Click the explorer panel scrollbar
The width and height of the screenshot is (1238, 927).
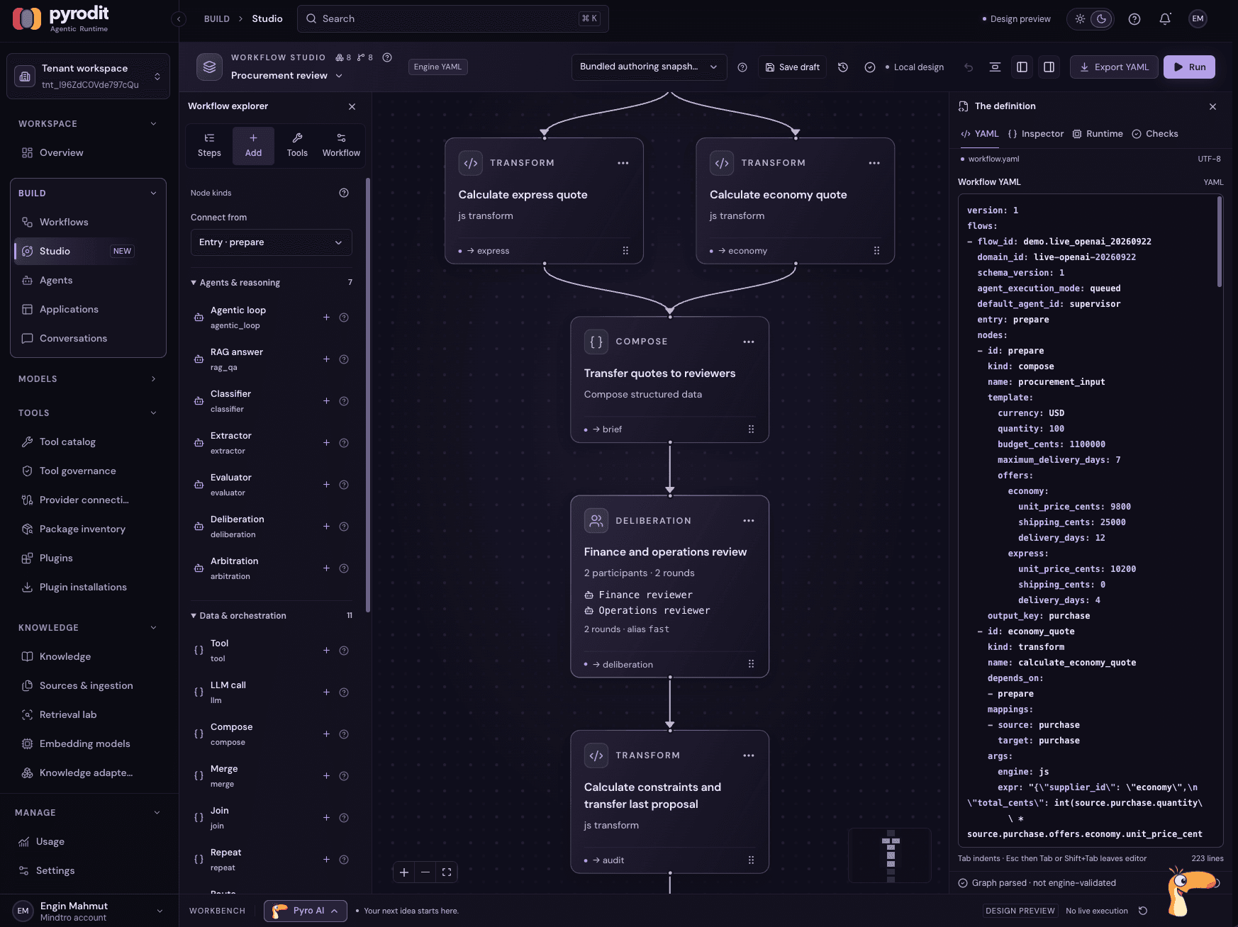coord(367,395)
